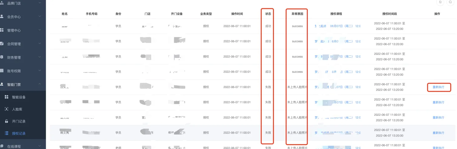Click the 开门记录 lock icon

tap(6, 121)
